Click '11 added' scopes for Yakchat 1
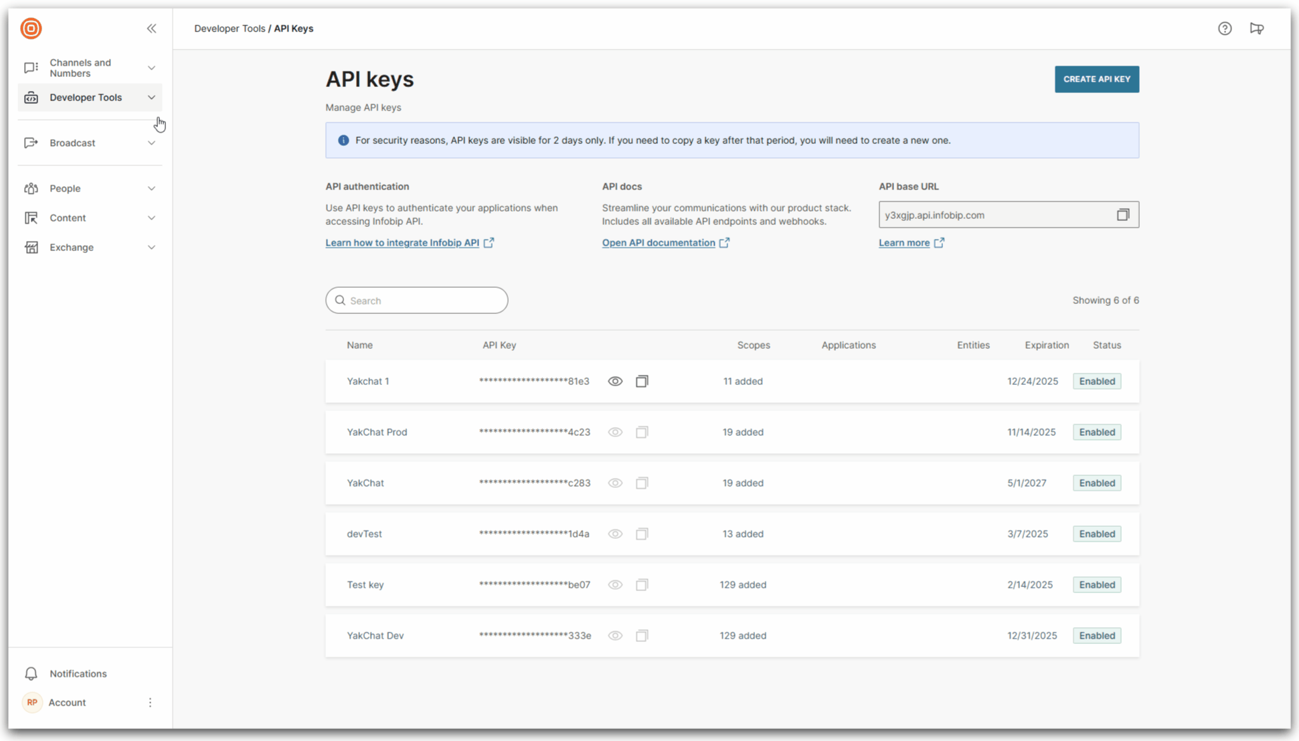The height and width of the screenshot is (741, 1299). tap(743, 381)
